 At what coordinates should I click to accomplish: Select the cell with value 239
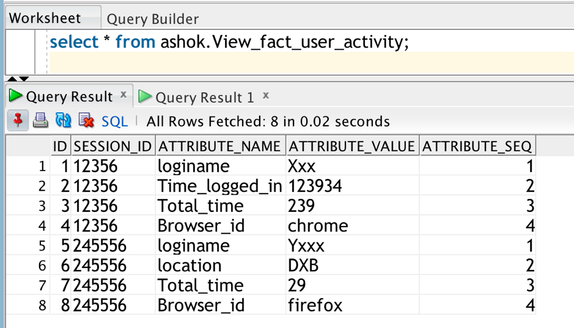tap(352, 205)
